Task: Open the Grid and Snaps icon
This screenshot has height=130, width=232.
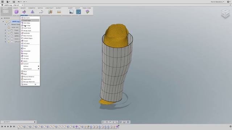Action: (125, 122)
